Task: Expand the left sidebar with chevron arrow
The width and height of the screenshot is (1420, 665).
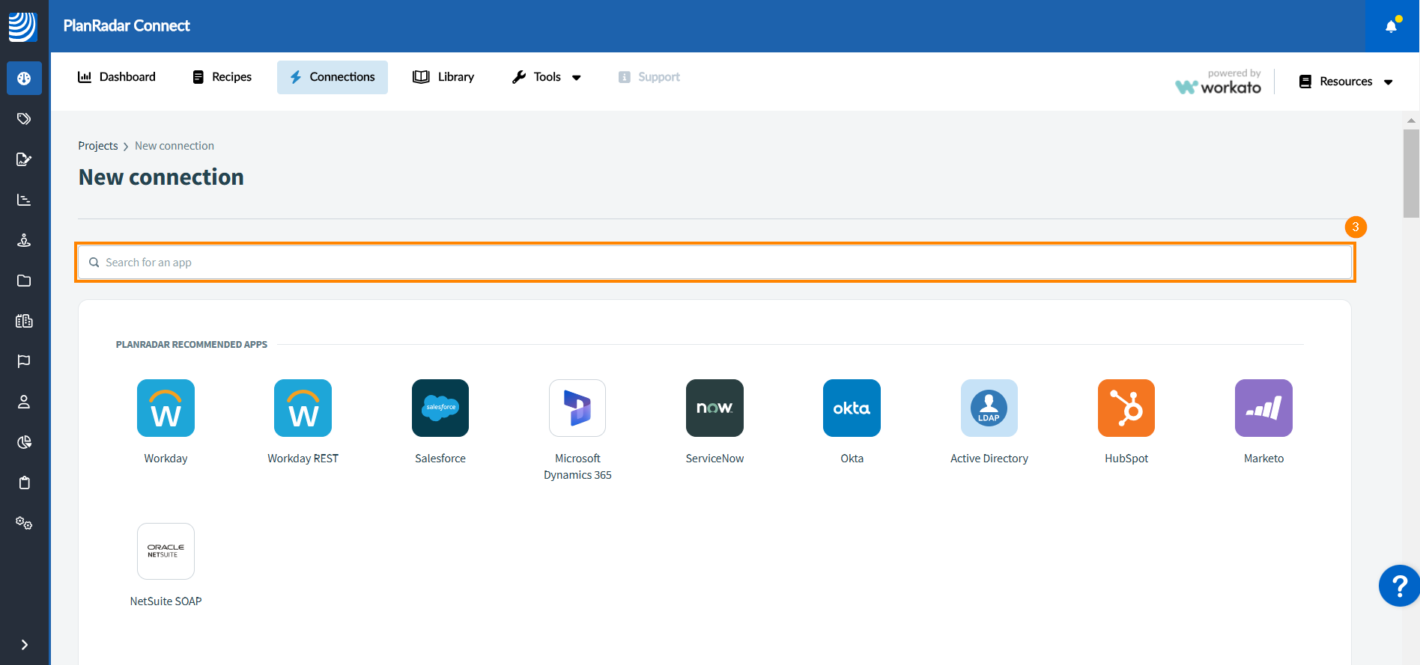Action: (24, 645)
